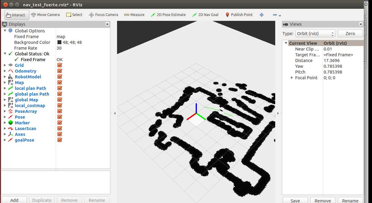
Task: Click the global Map display icon
Action: click(10, 100)
